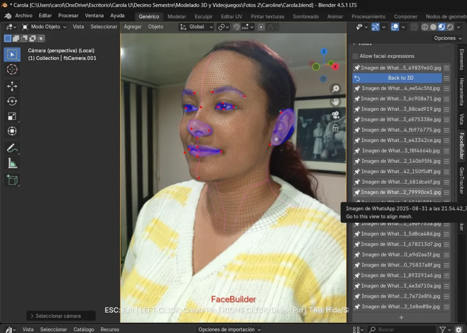This screenshot has width=467, height=333.
Task: Switch to the Esculpir workspace tab
Action: click(x=203, y=16)
